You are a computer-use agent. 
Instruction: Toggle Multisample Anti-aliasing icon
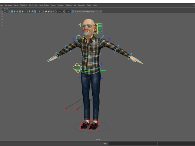pyautogui.click(x=35, y=11)
